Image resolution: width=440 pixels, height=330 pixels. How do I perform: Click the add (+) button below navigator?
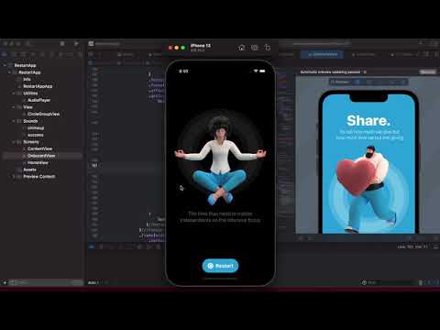click(x=5, y=282)
